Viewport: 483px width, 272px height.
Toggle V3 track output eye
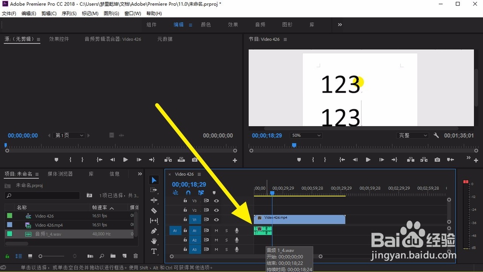point(216,201)
